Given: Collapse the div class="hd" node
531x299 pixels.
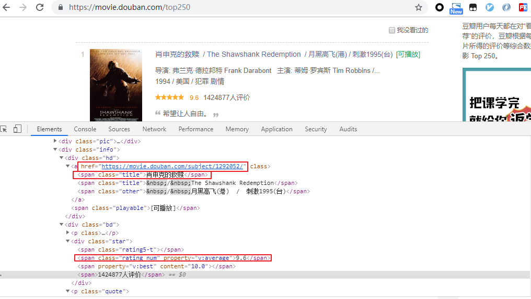Looking at the screenshot, I should [x=61, y=158].
